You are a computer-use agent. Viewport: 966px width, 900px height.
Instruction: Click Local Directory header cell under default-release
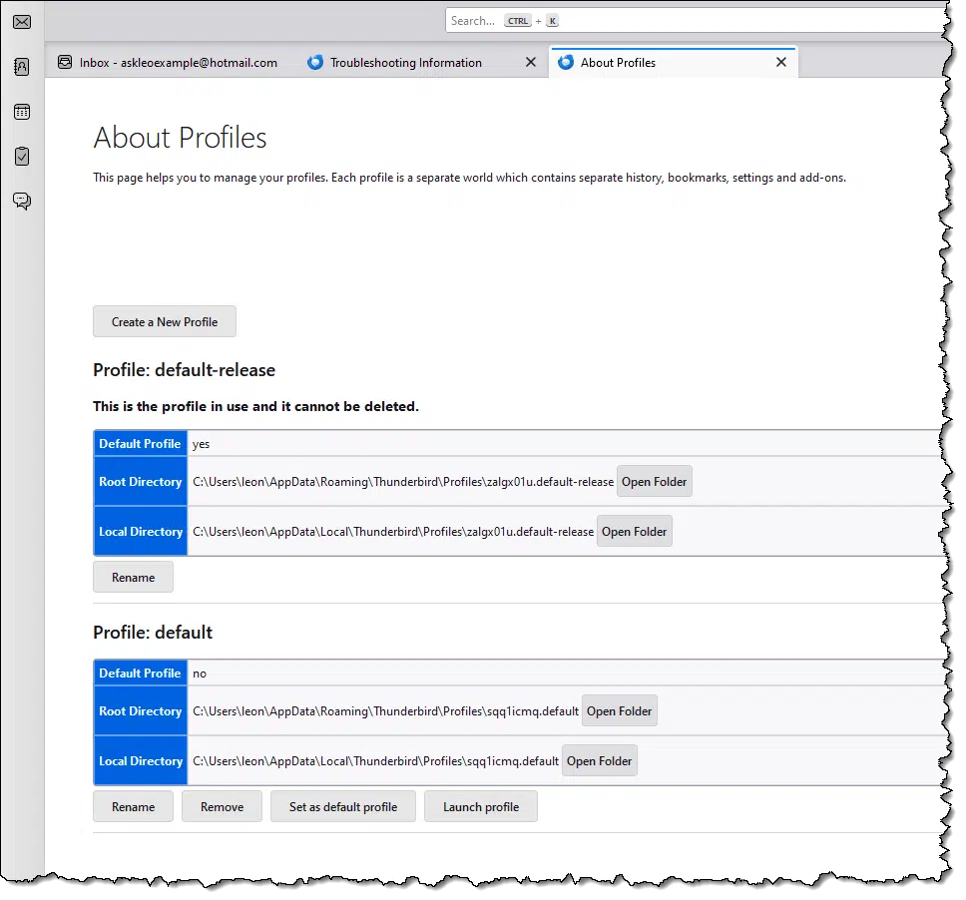tap(141, 532)
